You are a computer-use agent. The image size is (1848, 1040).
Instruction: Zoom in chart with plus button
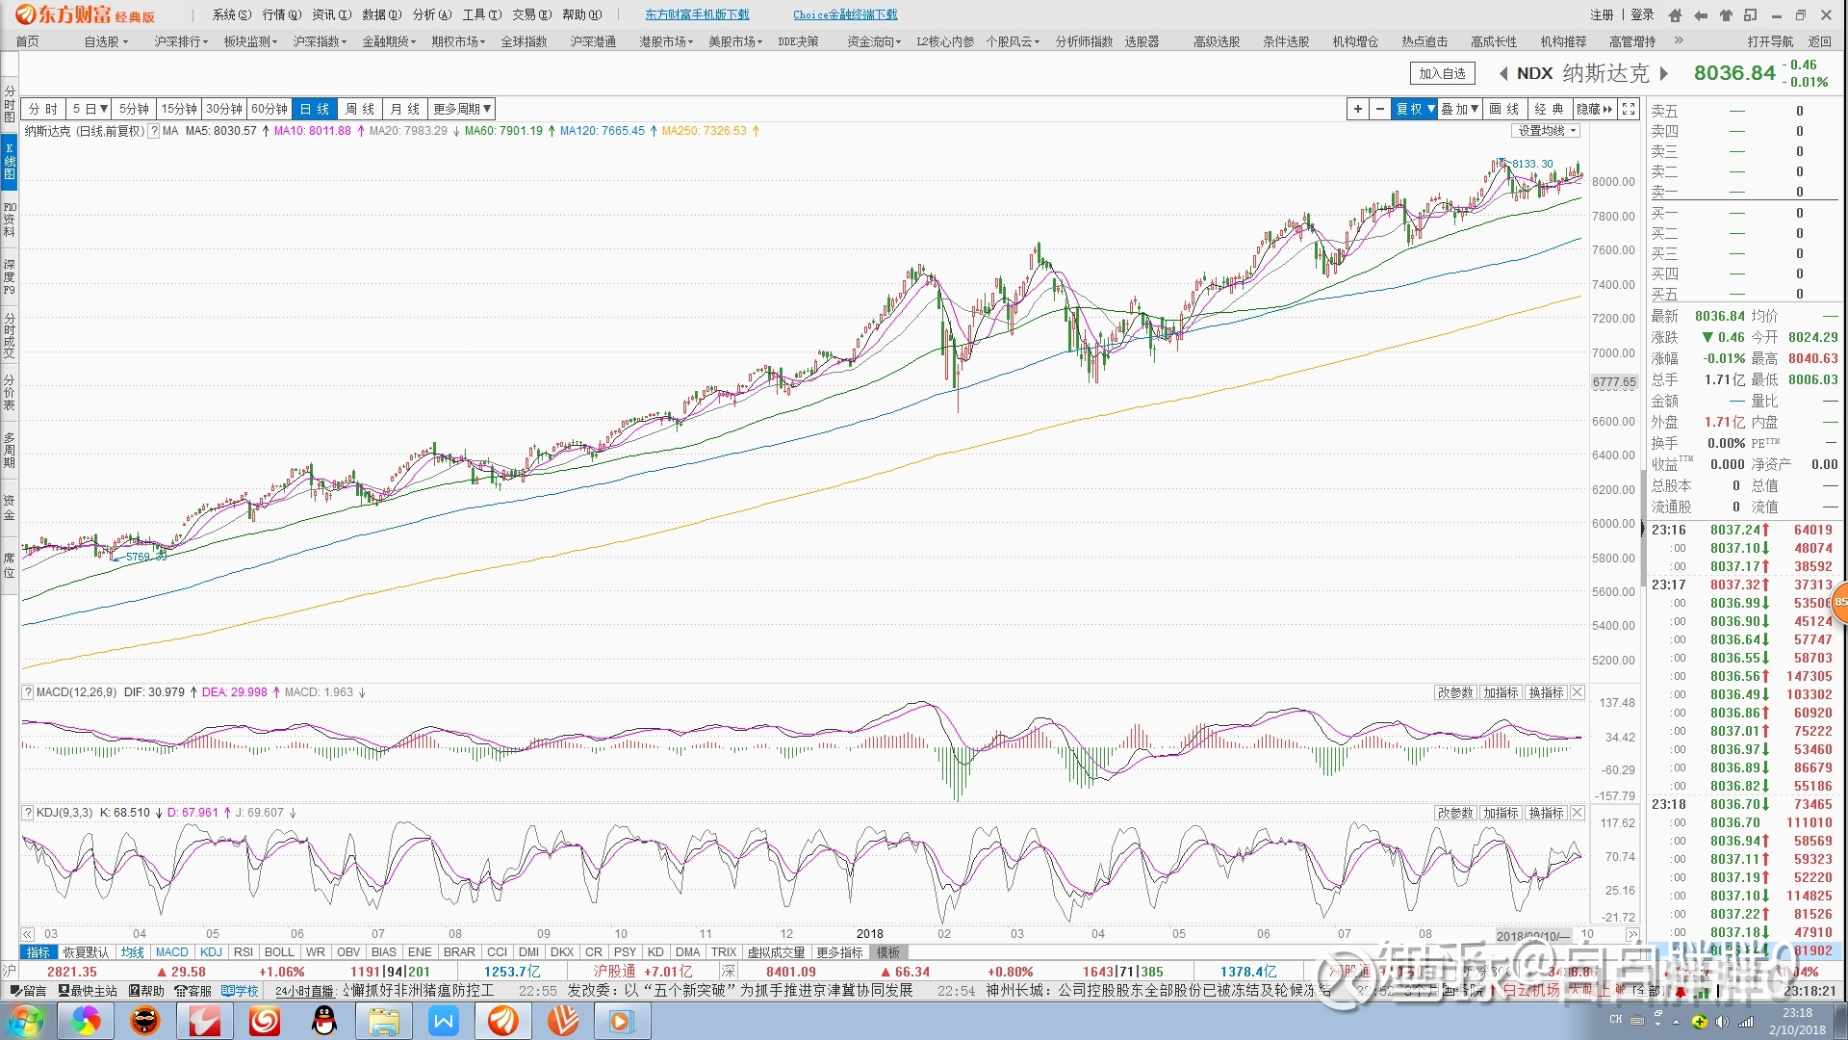[x=1358, y=109]
